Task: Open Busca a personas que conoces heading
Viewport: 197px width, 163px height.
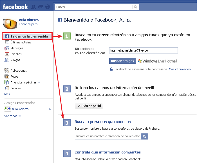Action: 102,122
